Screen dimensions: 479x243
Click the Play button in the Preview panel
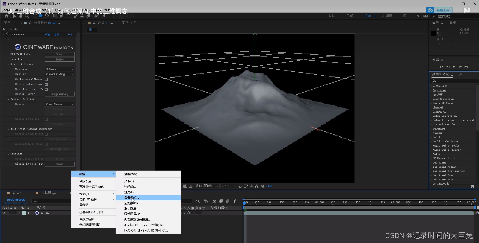point(454,67)
